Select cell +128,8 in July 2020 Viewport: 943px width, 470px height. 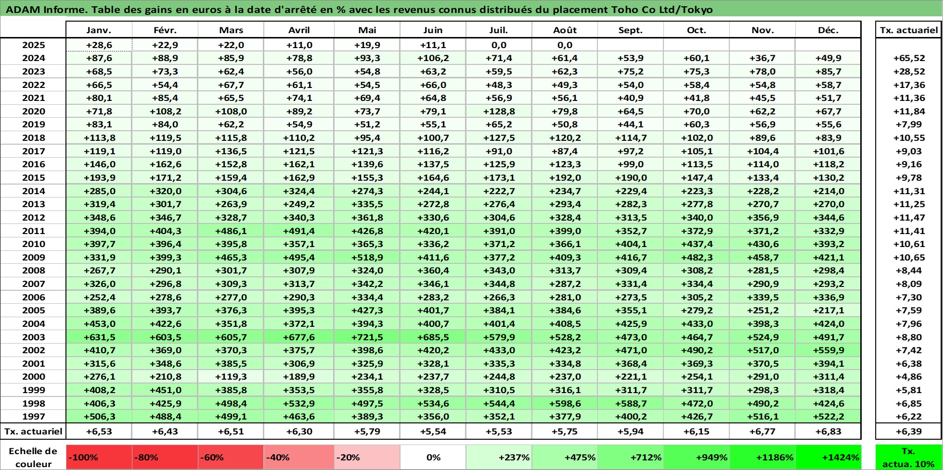499,111
